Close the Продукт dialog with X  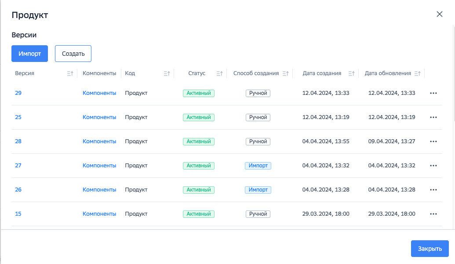[x=439, y=14]
